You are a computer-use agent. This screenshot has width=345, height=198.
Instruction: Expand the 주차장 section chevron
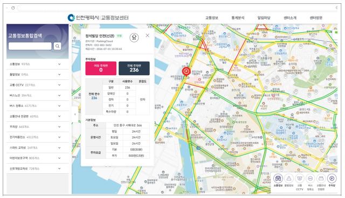[x=59, y=127]
